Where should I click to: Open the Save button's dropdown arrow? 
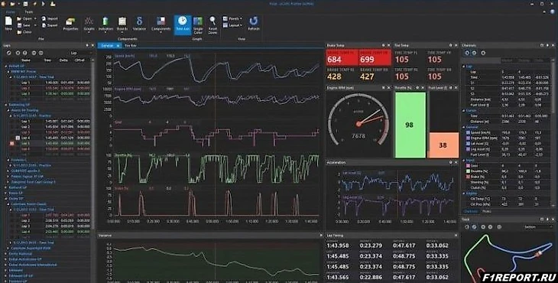tap(35, 25)
